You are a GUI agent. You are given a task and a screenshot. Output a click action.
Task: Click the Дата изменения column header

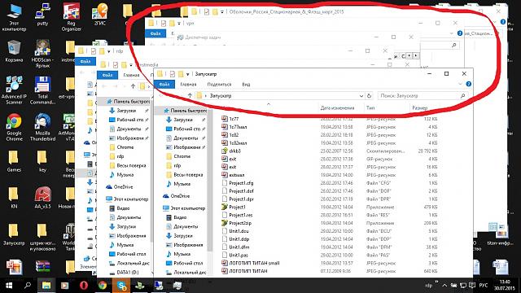point(337,108)
